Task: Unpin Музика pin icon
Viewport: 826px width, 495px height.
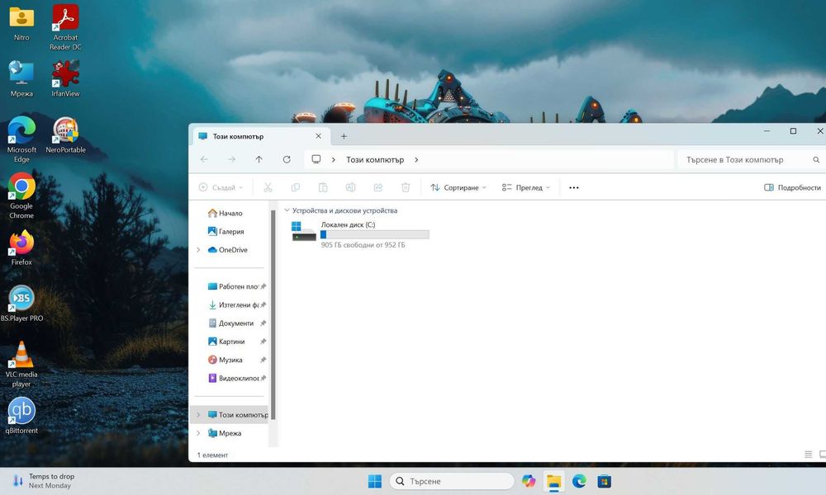Action: point(263,360)
